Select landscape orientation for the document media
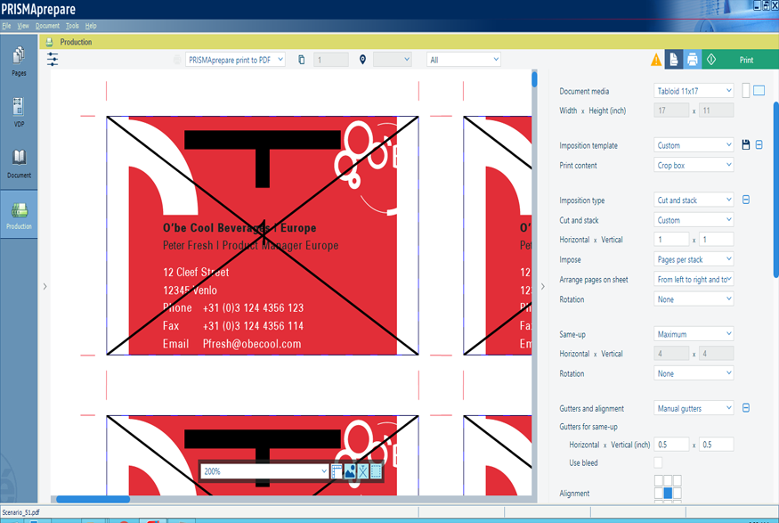779x523 pixels. coord(759,91)
